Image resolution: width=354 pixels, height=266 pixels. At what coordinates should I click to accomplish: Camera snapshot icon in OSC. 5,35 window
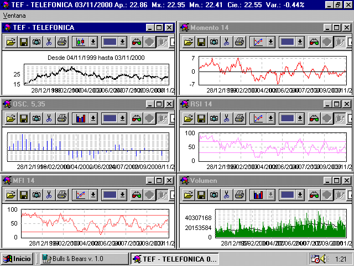point(37,118)
